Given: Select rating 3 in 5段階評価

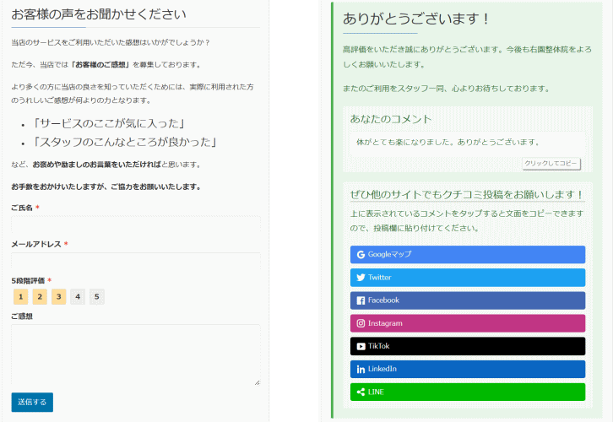Looking at the screenshot, I should click(x=58, y=296).
